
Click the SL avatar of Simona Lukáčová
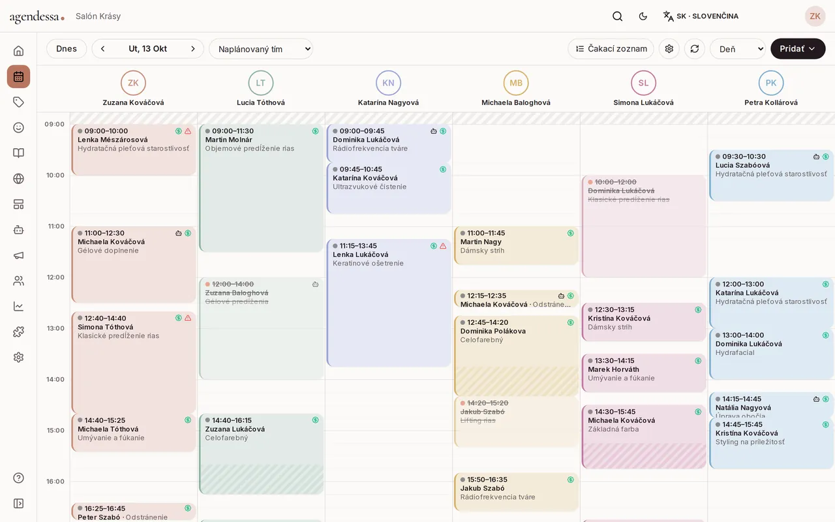click(x=643, y=83)
